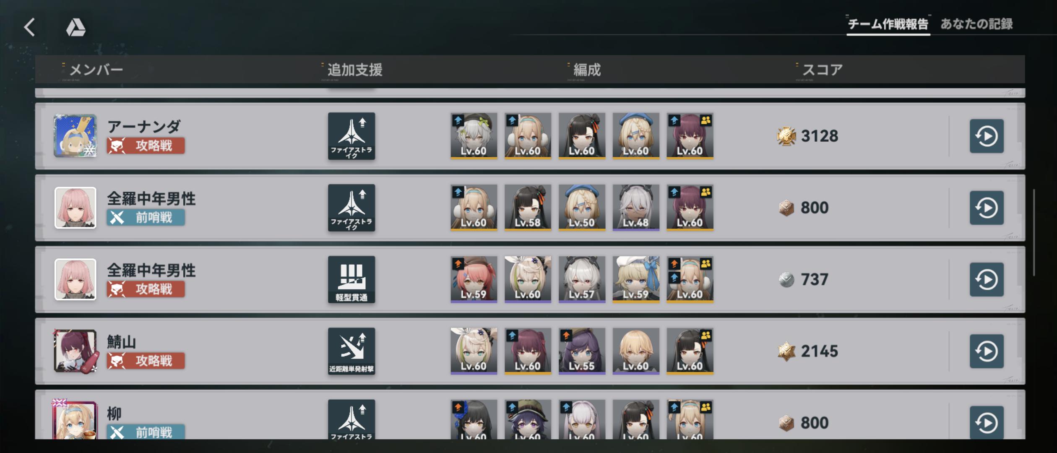Screen dimensions: 1057x453
Task: Open the triangular home logo icon
Action: (76, 28)
